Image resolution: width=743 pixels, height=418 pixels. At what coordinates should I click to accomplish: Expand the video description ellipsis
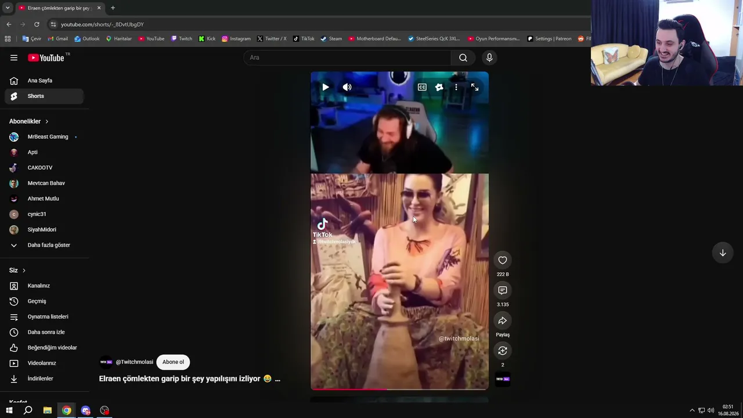[277, 379]
